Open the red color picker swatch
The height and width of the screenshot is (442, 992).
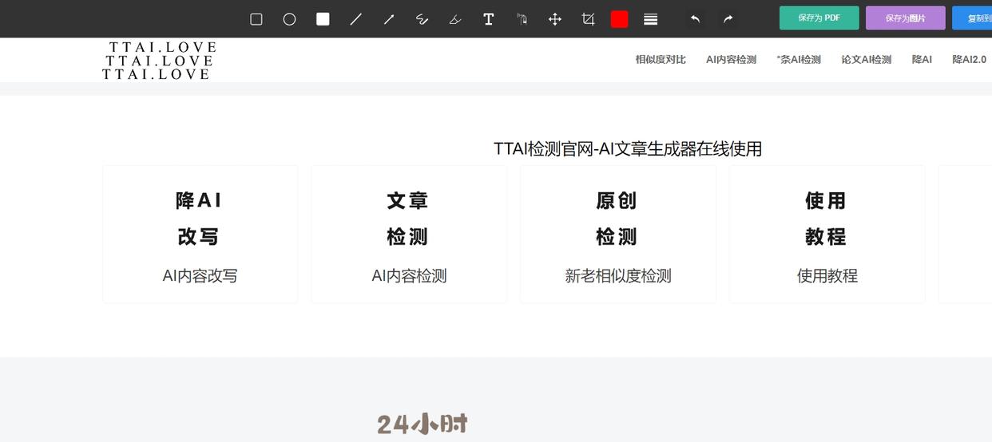pyautogui.click(x=620, y=19)
